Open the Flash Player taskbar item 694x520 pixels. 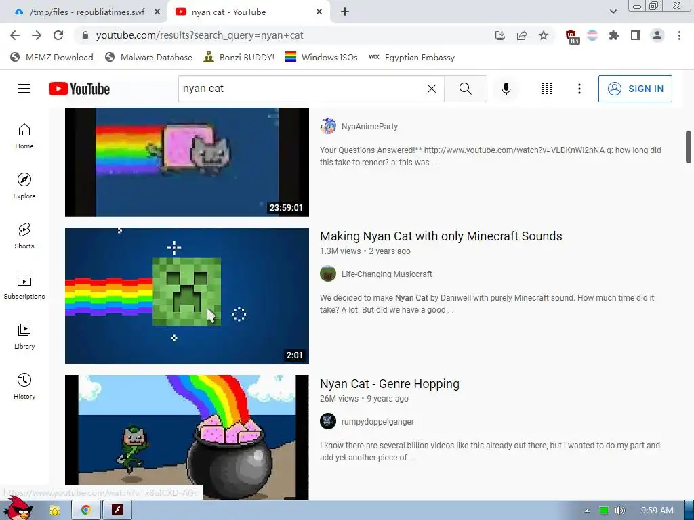click(117, 511)
